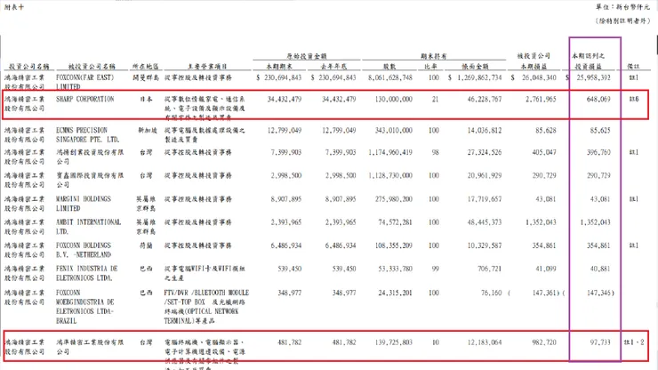Image resolution: width=658 pixels, height=370 pixels.
Task: Select the FOXCONN(FAR EAST) LIMITED company name
Action: click(84, 82)
